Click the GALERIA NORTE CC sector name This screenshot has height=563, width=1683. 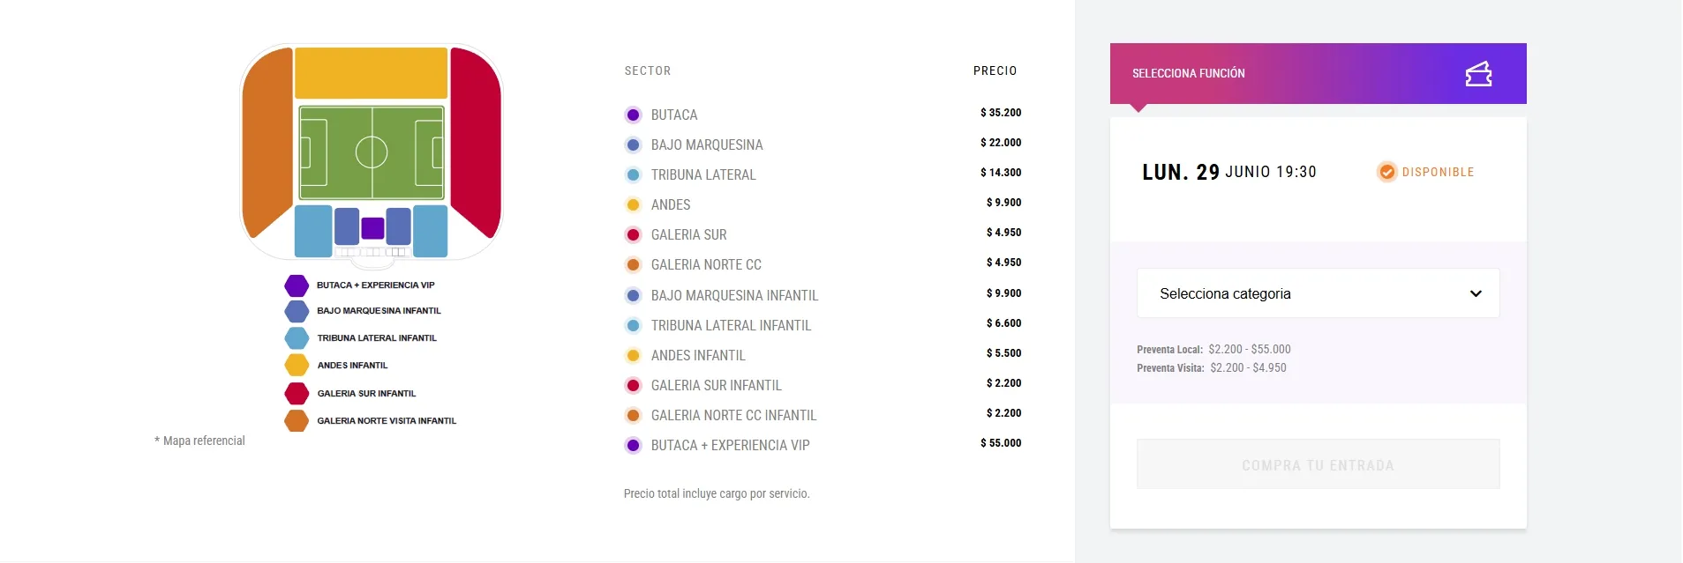(706, 264)
